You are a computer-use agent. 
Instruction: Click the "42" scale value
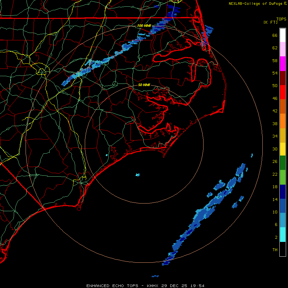click(275, 111)
